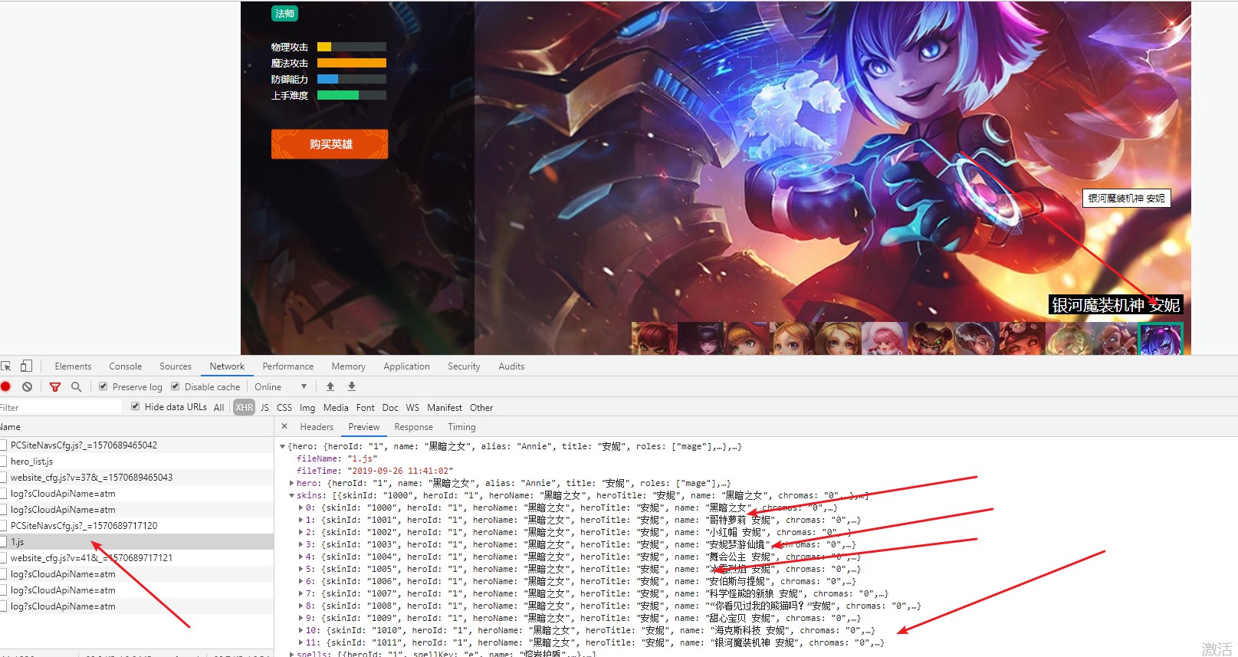Select the website_cfg.js?v=37 request
This screenshot has height=657, width=1238.
(136, 477)
